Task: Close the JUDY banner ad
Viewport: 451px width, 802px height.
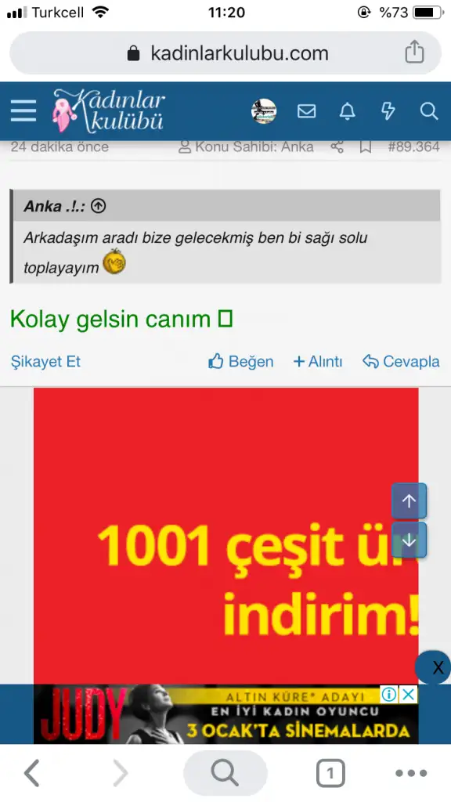Action: [x=408, y=695]
